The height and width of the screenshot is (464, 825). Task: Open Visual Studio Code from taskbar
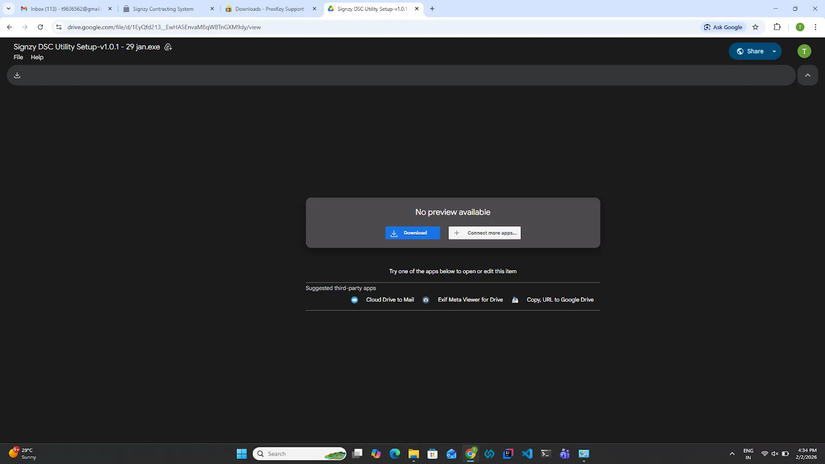pos(527,454)
